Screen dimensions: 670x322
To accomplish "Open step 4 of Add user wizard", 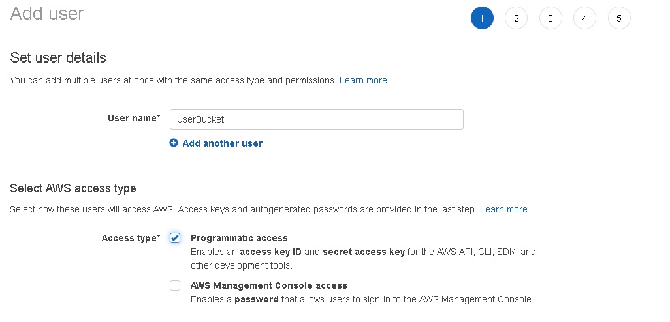I will (584, 18).
